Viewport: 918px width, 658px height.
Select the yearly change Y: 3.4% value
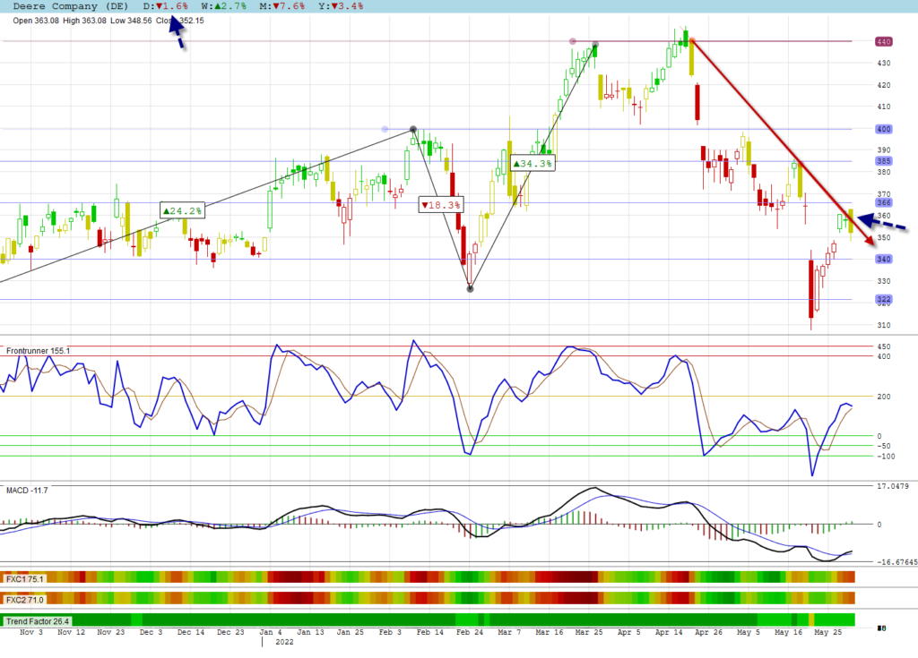(341, 6)
